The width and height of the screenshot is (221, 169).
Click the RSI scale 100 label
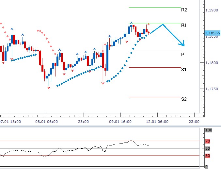tap(209, 130)
